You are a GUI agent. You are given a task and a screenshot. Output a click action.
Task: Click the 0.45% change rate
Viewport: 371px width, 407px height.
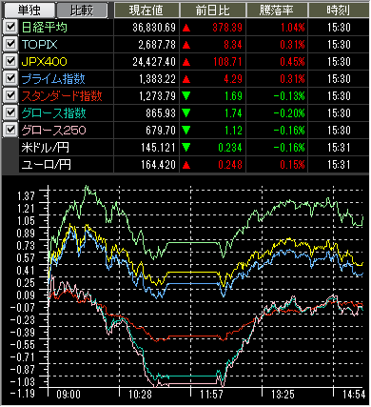pyautogui.click(x=292, y=62)
